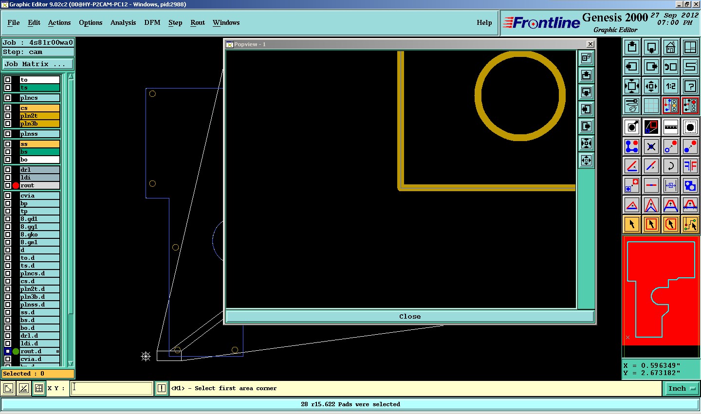The height and width of the screenshot is (414, 701).
Task: Select the rotate arrow edit tool
Action: click(x=671, y=166)
